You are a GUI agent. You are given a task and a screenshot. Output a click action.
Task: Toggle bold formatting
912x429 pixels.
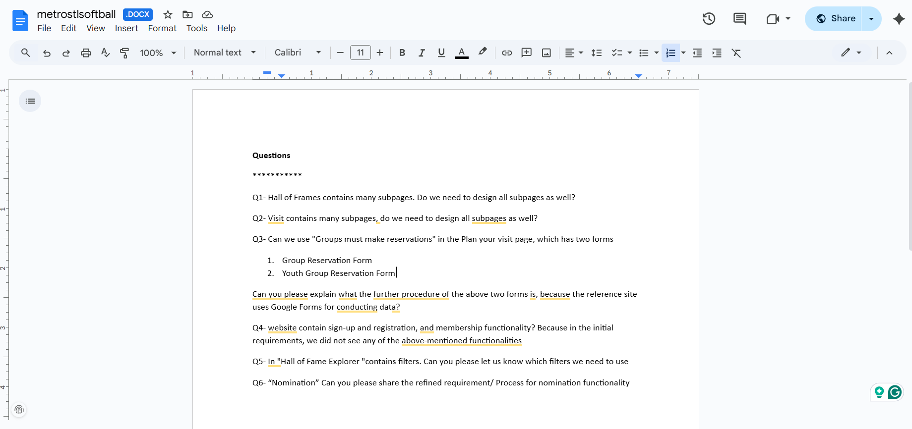click(x=402, y=53)
